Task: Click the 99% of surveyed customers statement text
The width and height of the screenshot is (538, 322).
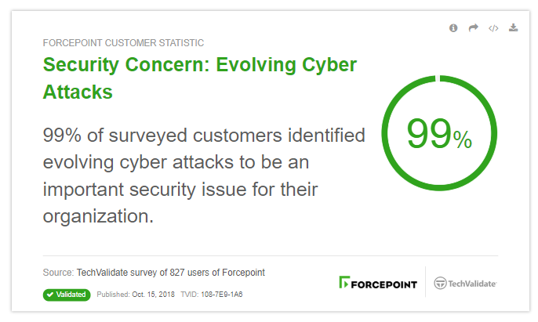Action: [x=204, y=175]
